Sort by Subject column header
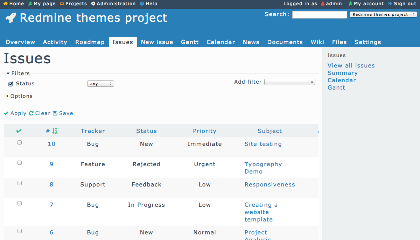 (270, 131)
